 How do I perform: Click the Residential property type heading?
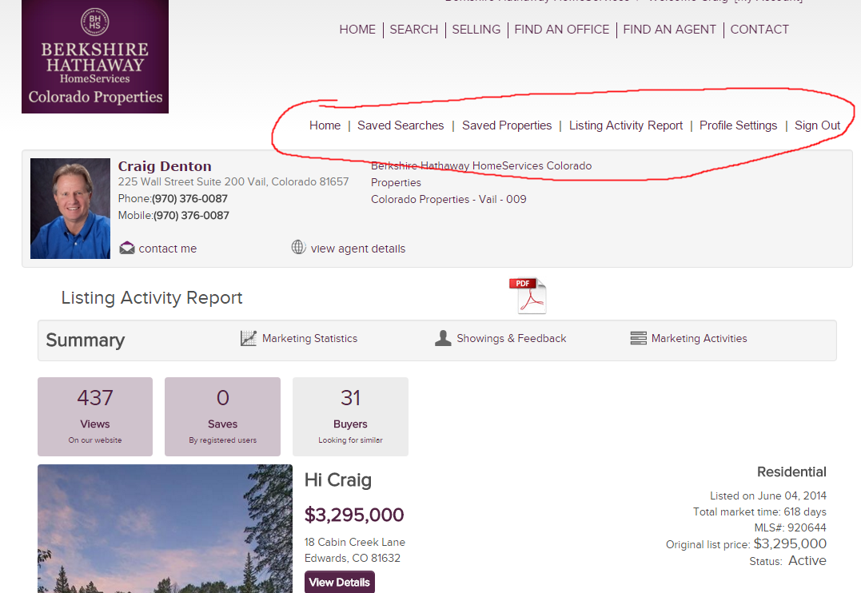[791, 472]
